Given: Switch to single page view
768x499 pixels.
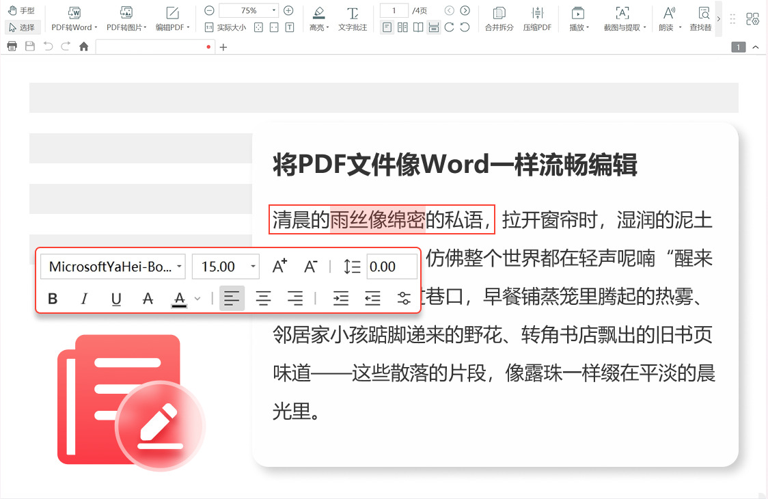Looking at the screenshot, I should point(387,27).
